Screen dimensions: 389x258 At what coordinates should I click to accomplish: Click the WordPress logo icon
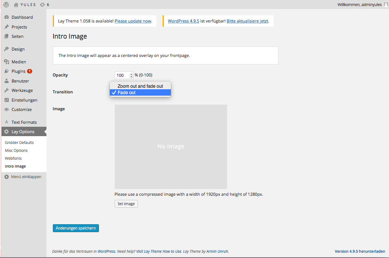[6, 4]
